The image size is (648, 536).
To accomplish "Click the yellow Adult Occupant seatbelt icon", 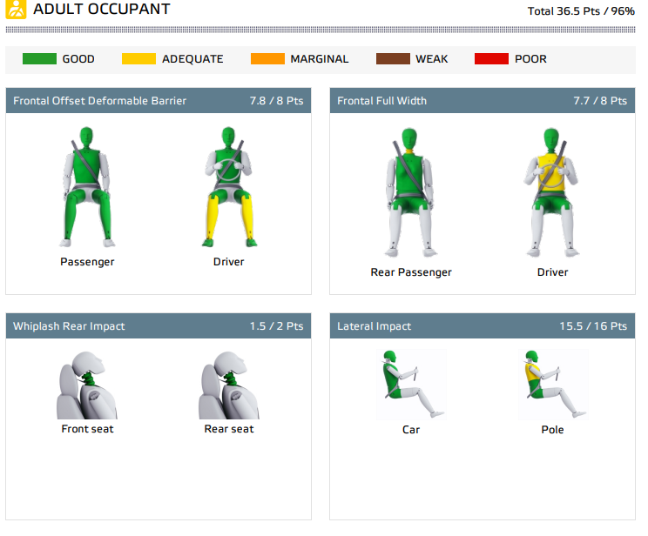I will pyautogui.click(x=16, y=9).
